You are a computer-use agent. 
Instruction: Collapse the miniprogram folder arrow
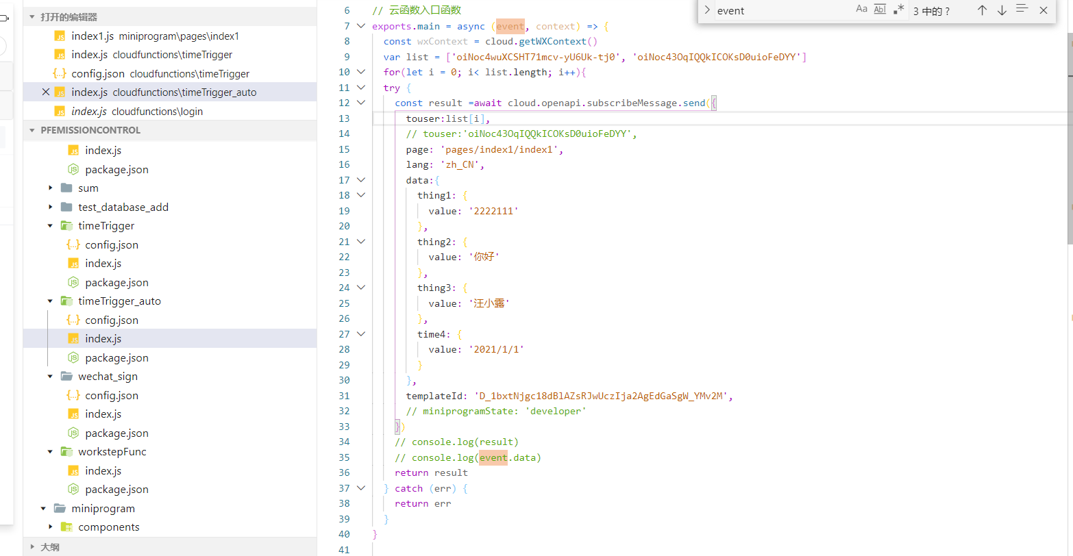click(44, 508)
